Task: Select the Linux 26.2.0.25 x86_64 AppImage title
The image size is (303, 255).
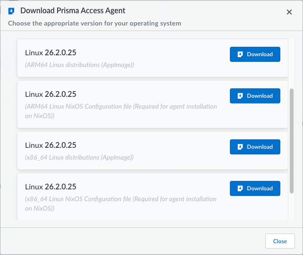Action: tap(50, 145)
